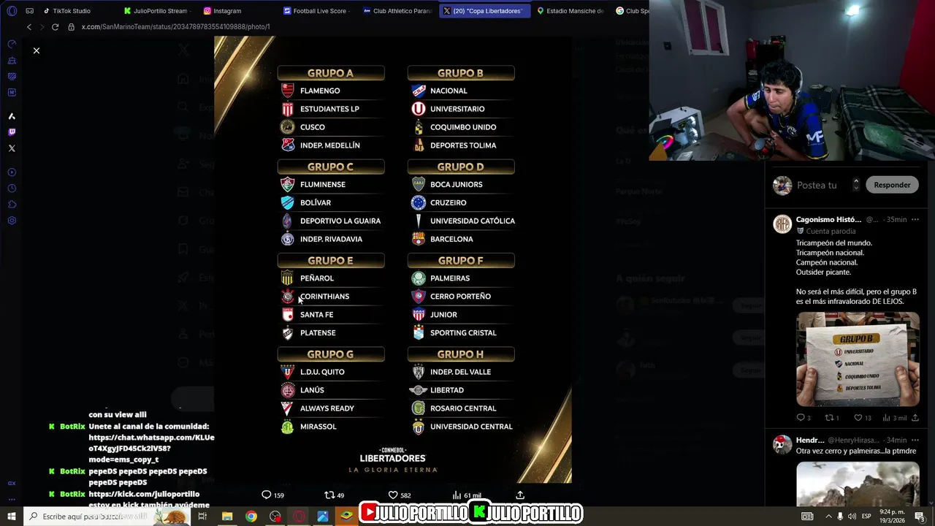The image size is (935, 526).
Task: Open GX Control speedometer icon in sidebar
Action: tap(12, 44)
